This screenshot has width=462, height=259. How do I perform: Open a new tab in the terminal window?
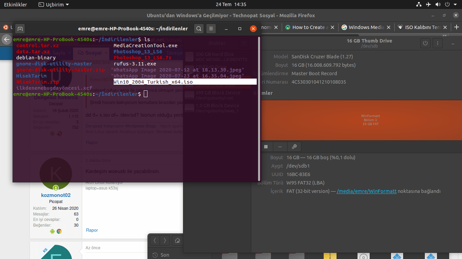[x=20, y=29]
